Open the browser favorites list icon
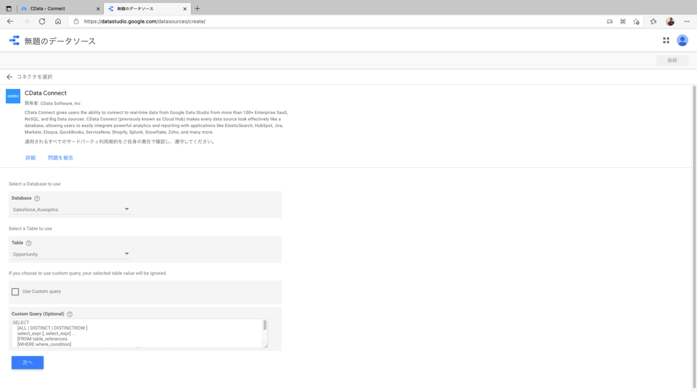 point(653,21)
